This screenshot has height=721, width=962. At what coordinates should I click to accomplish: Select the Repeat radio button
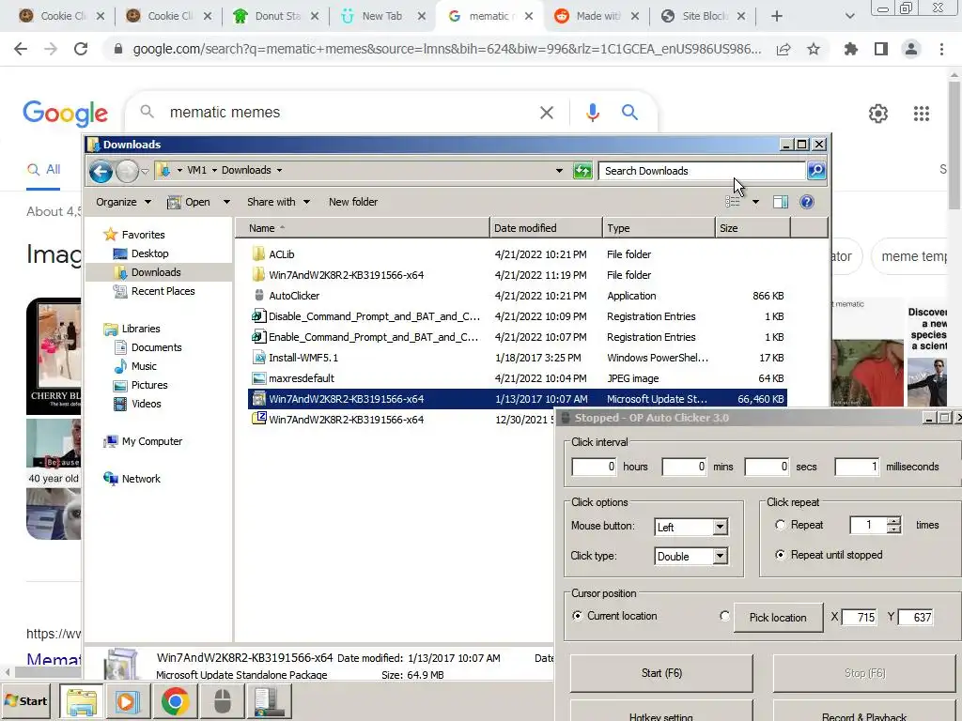[780, 525]
